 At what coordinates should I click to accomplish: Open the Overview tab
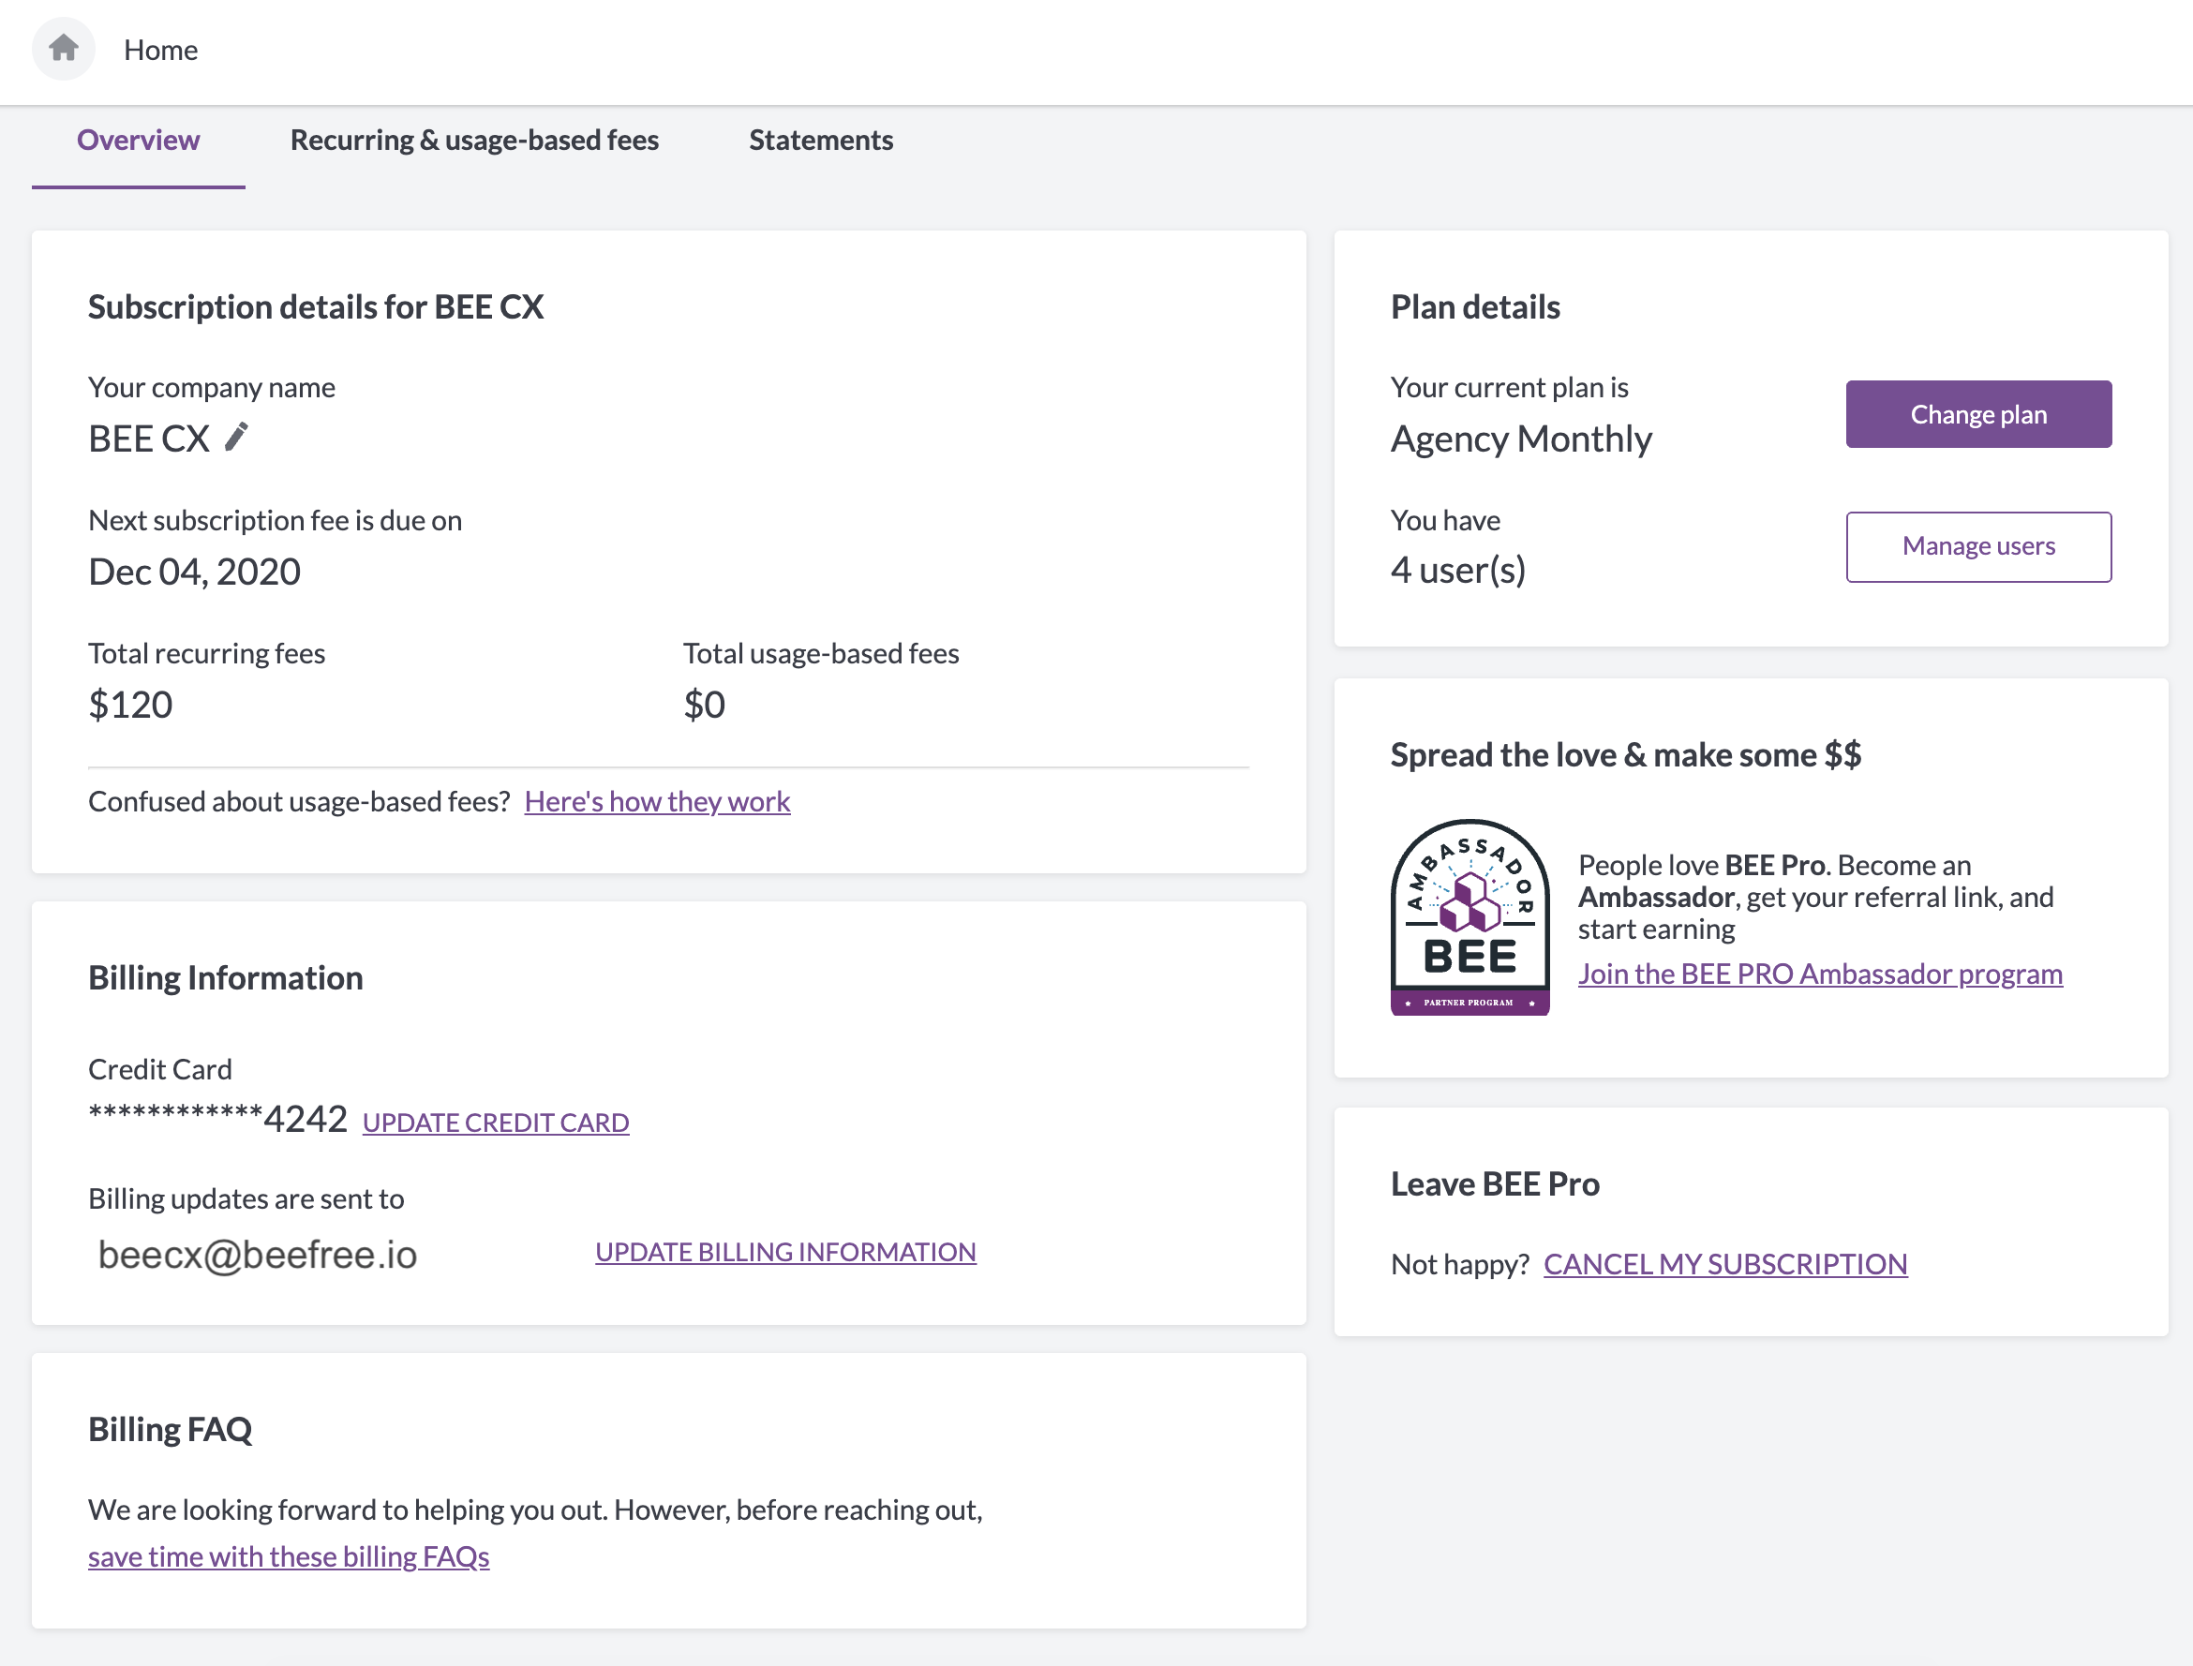click(x=138, y=140)
